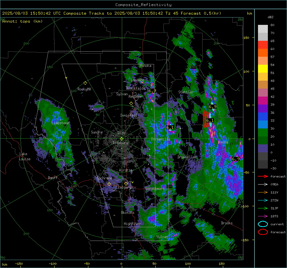Click the yellow diamond marker below Cochrane
The height and width of the screenshot is (268, 287).
[x=109, y=184]
